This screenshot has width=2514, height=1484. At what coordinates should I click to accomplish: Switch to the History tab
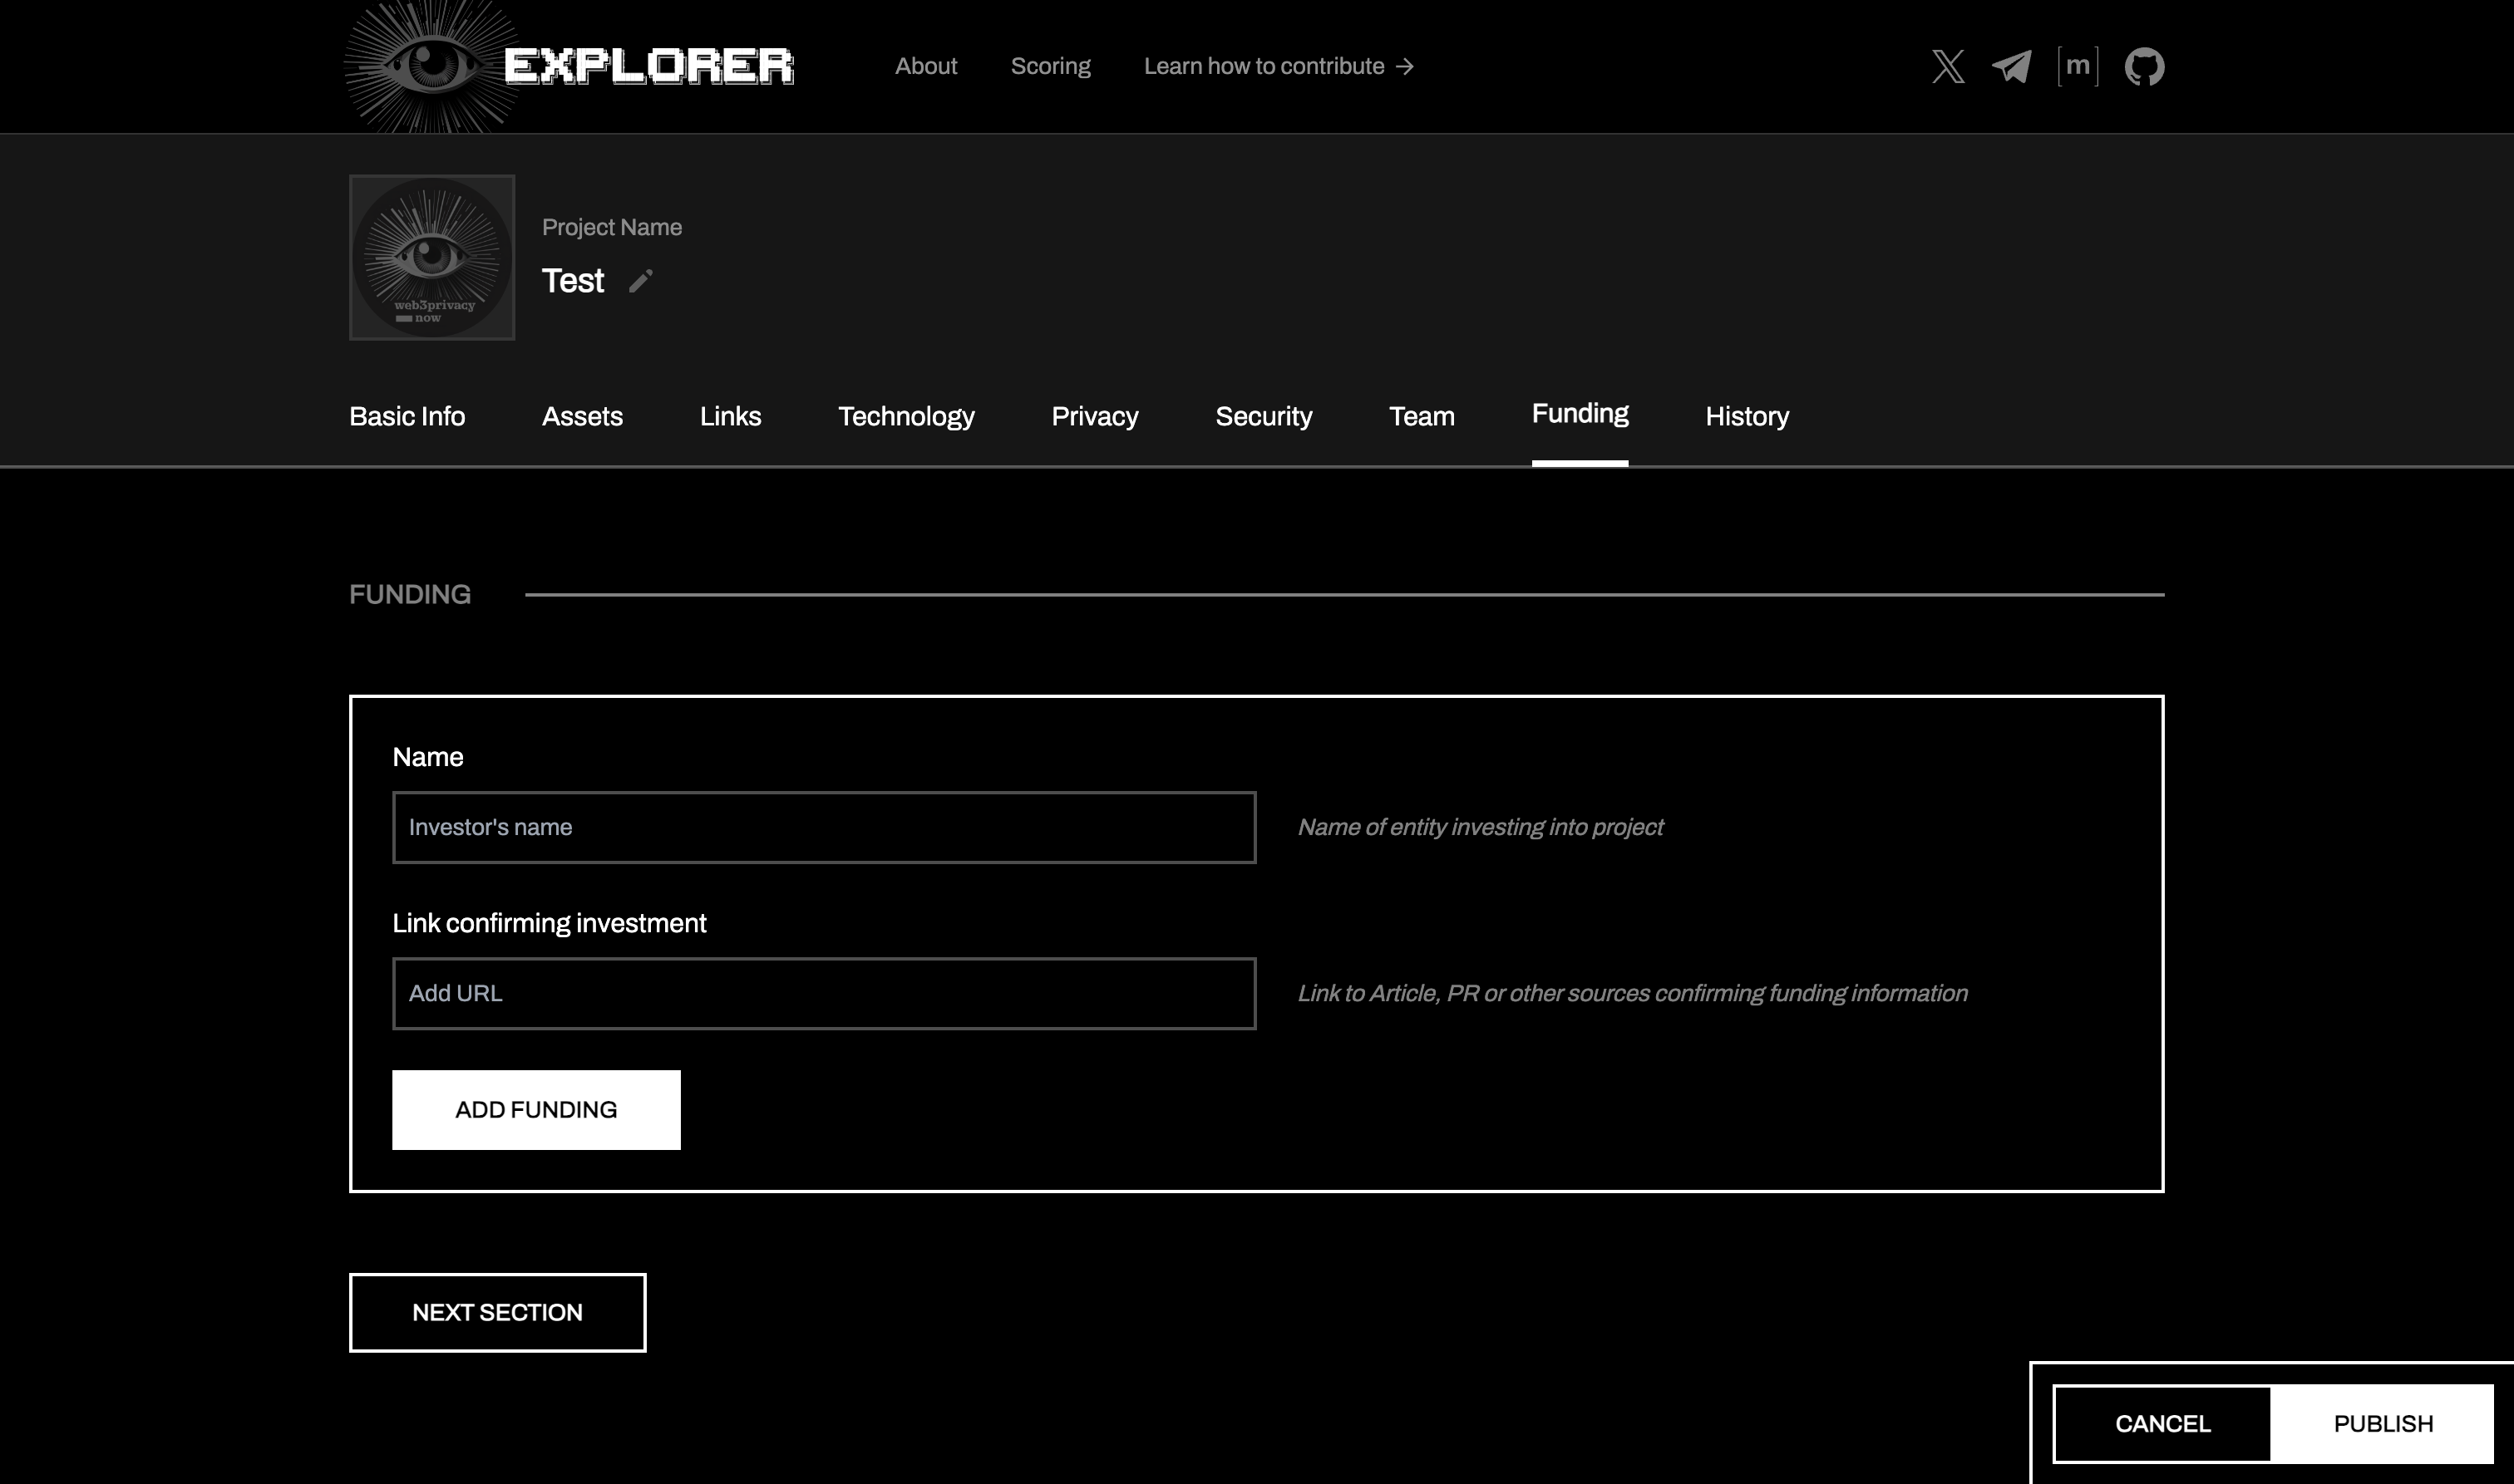point(1747,416)
